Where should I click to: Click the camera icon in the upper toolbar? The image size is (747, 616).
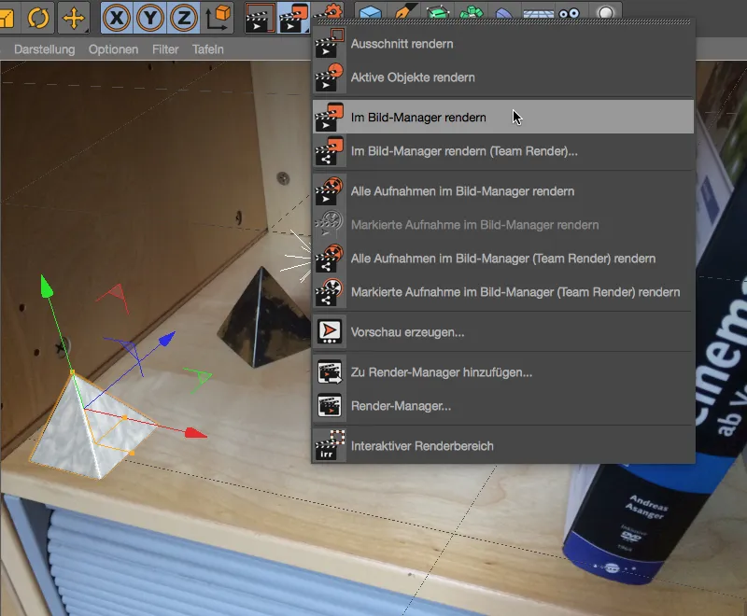568,13
